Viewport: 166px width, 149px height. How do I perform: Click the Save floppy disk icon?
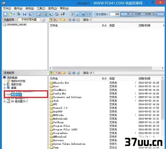(25, 14)
